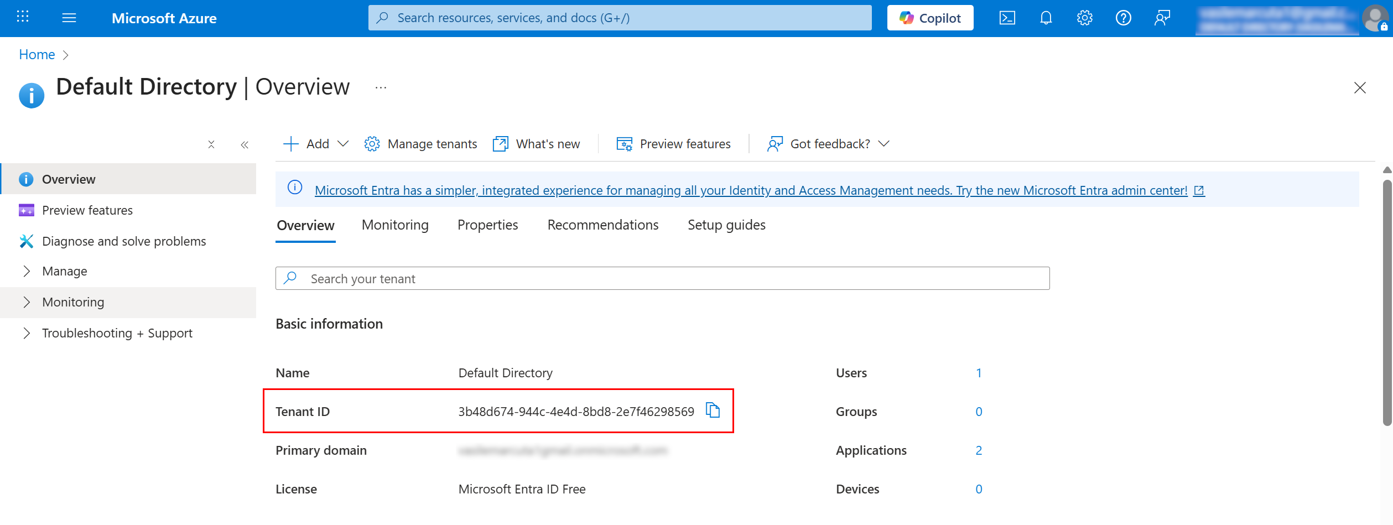Open the Microsoft Entra admin center link
The height and width of the screenshot is (525, 1393).
pyautogui.click(x=751, y=190)
